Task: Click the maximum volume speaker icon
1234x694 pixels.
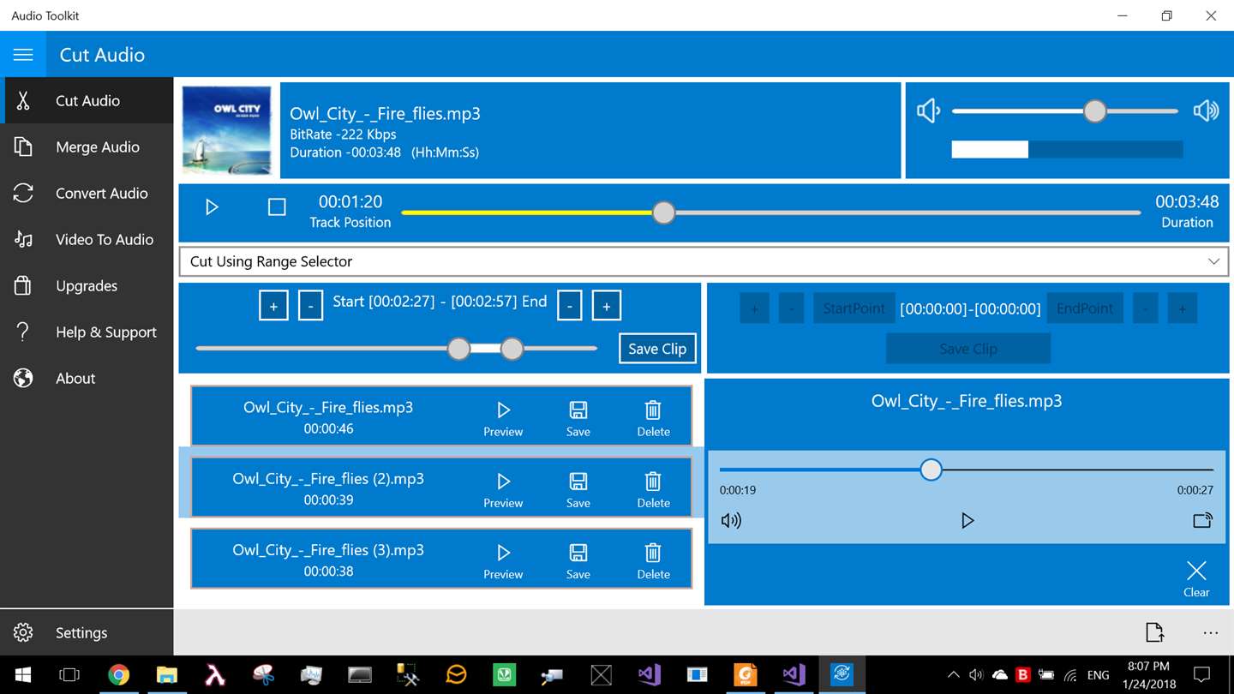Action: (1206, 111)
